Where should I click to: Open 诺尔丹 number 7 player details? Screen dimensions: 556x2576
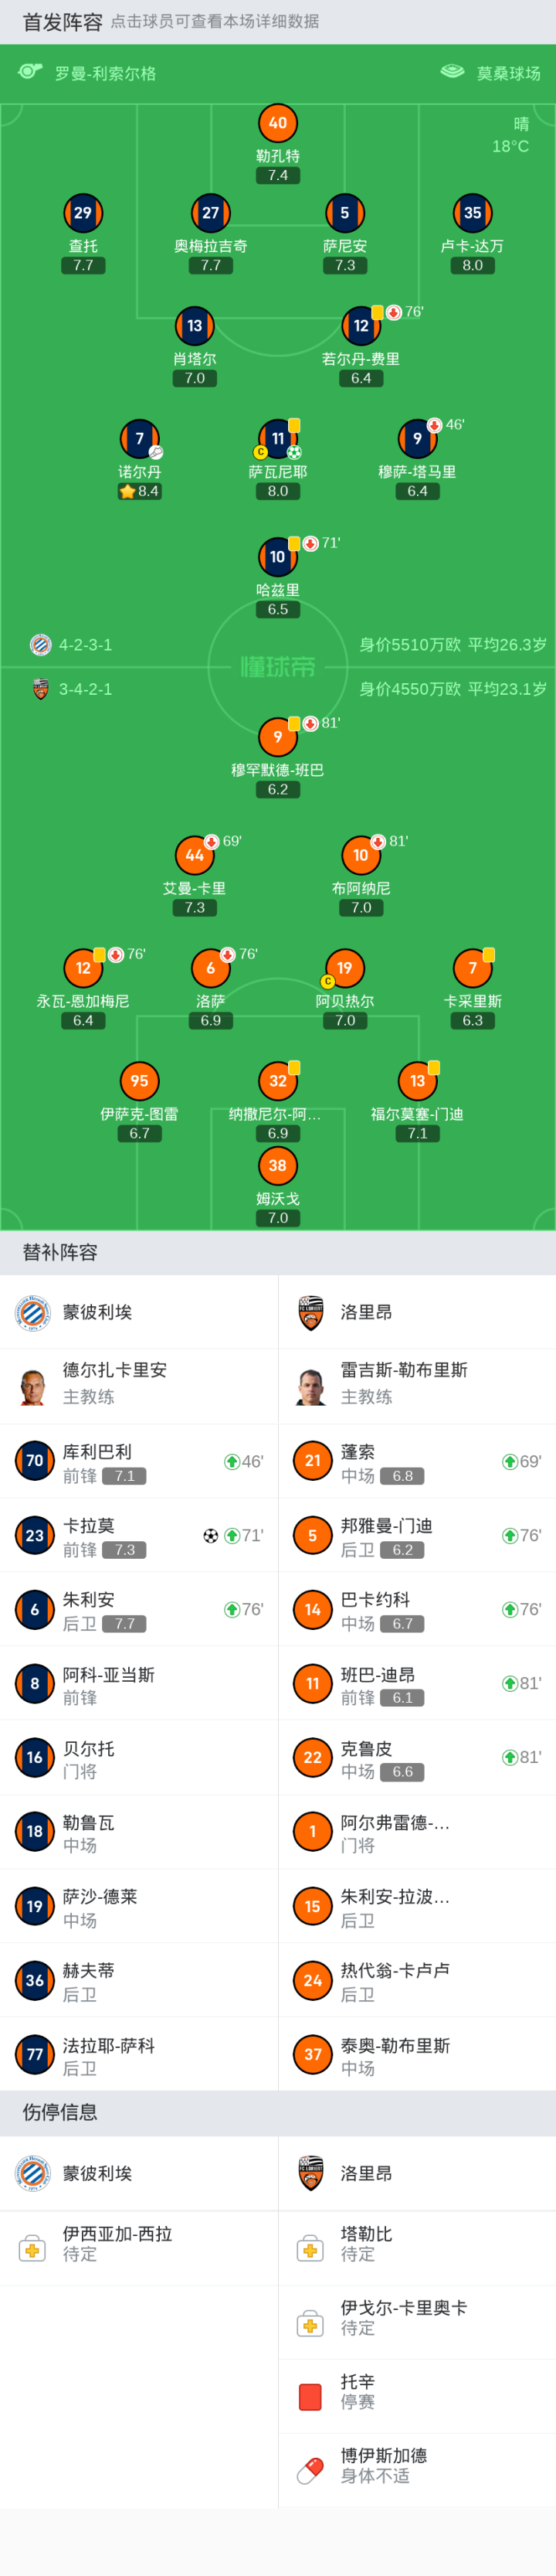click(139, 438)
